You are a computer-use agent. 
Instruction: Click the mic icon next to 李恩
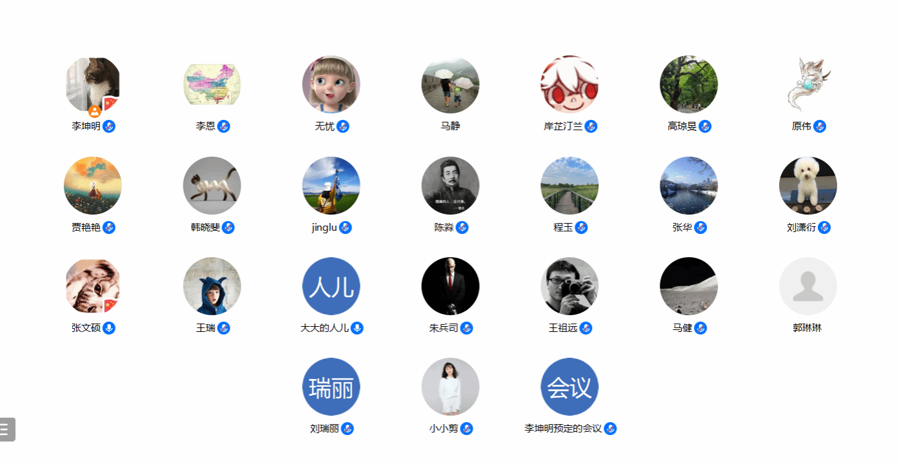coord(224,126)
